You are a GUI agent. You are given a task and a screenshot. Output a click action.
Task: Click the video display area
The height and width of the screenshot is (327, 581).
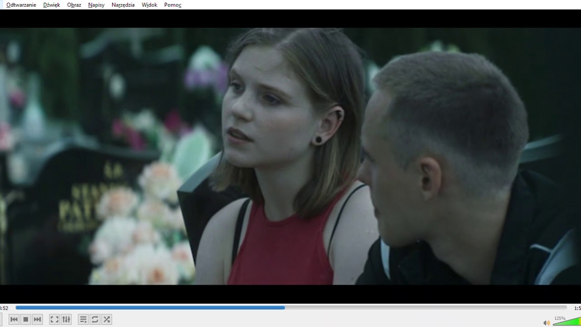pyautogui.click(x=290, y=156)
